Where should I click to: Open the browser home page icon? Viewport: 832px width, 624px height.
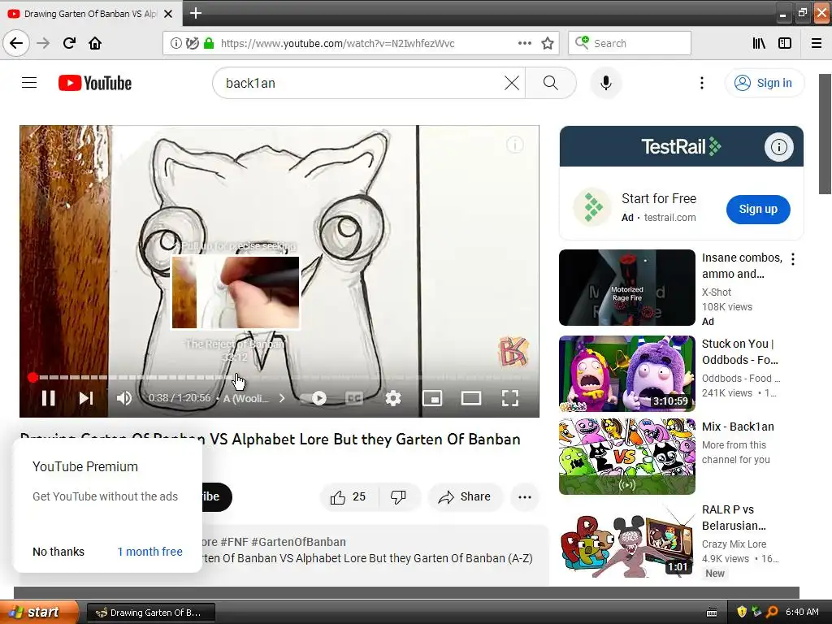[95, 43]
